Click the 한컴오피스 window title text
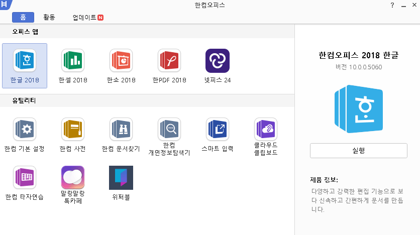This screenshot has height=235, width=420. coord(209,5)
